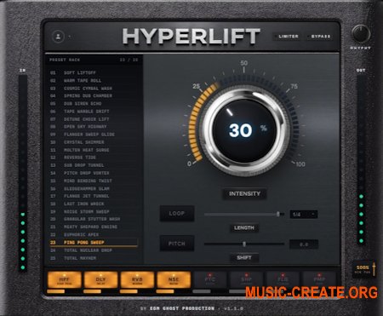Image resolution: width=383 pixels, height=316 pixels.
Task: Select preset 14 Pitch Drop Vortex
Action: [94, 173]
